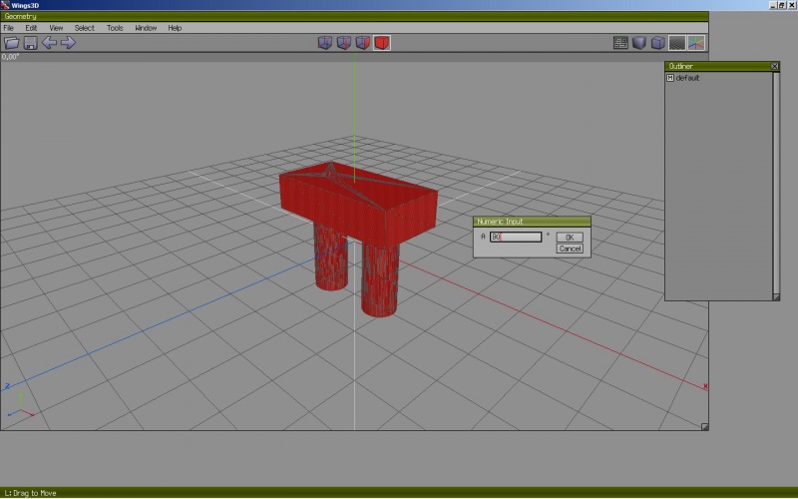The height and width of the screenshot is (499, 798).
Task: Open the Tools menu
Action: tap(116, 28)
